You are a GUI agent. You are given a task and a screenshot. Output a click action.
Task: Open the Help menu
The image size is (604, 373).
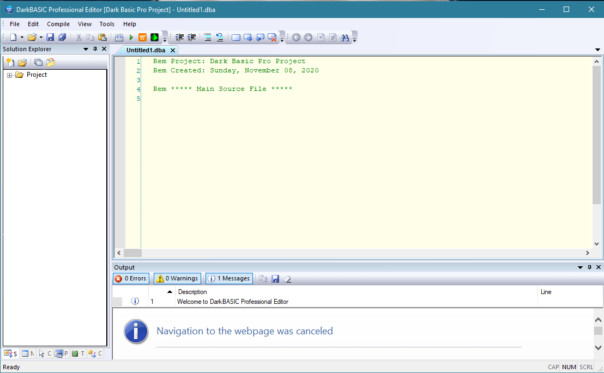[129, 24]
